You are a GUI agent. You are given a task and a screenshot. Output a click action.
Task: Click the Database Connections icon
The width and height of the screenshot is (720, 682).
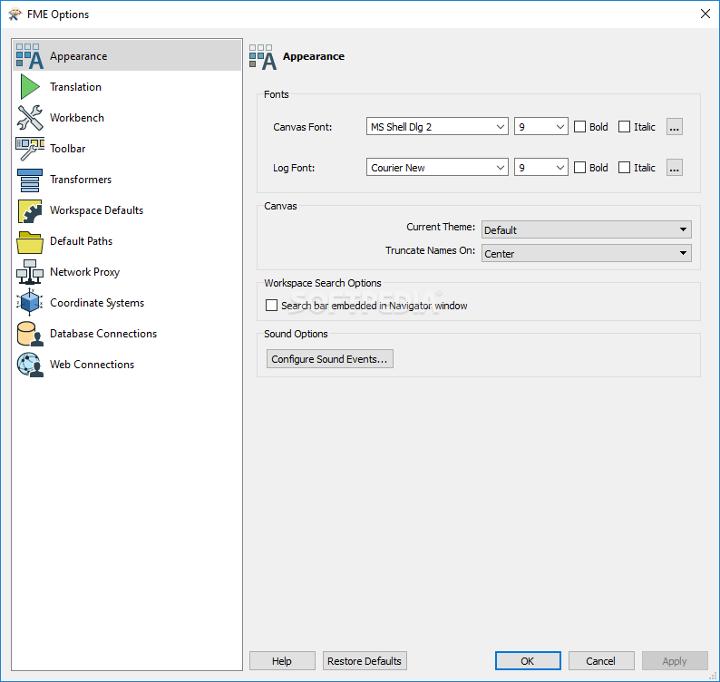[x=30, y=334]
